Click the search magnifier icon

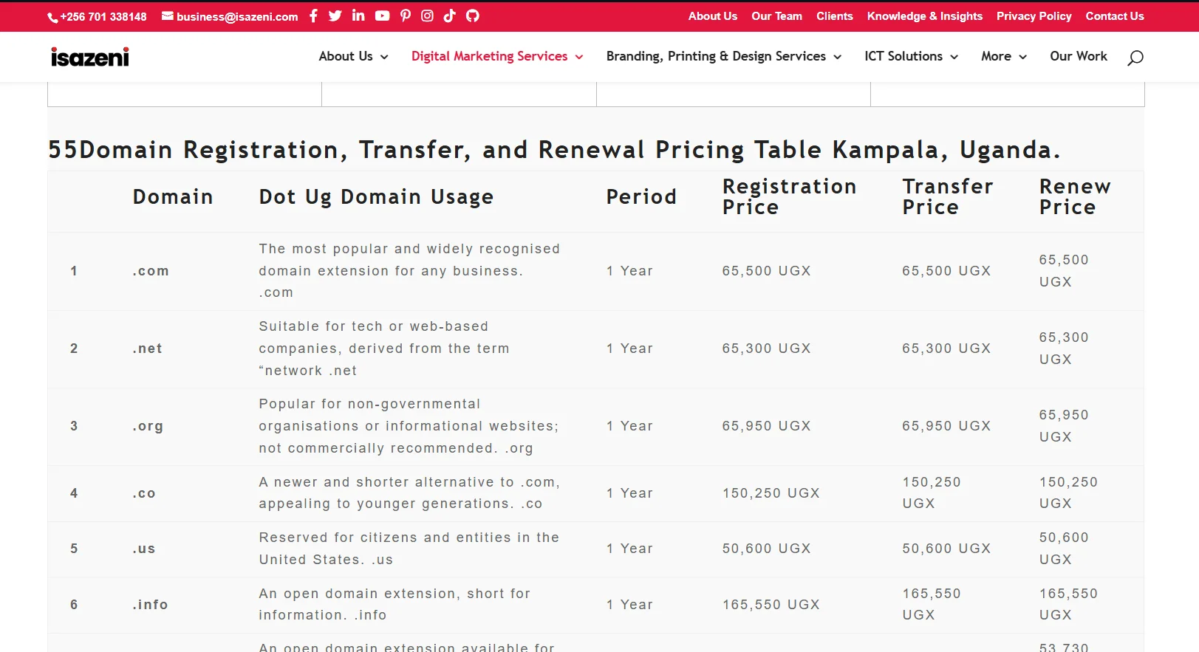click(x=1135, y=58)
